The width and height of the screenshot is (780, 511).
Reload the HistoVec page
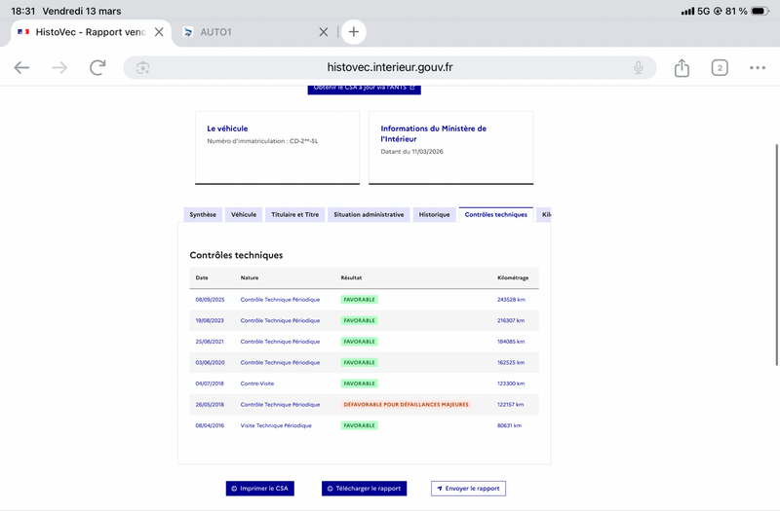(97, 67)
